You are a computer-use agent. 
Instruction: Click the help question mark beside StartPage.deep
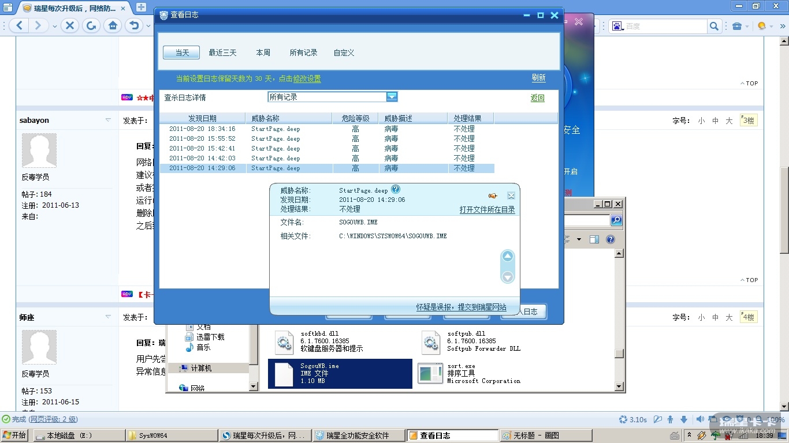396,189
